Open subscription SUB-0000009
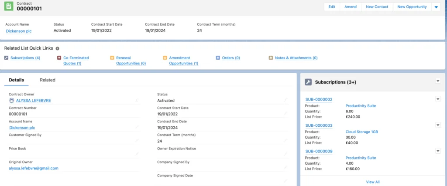447x186 pixels. (319, 151)
